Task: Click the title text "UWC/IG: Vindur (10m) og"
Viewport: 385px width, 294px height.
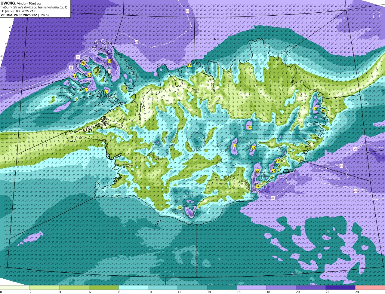Action: (x=21, y=3)
